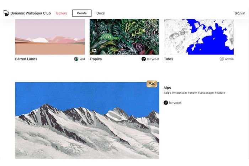Click the Alps title text
The image size is (249, 166).
pos(167,88)
